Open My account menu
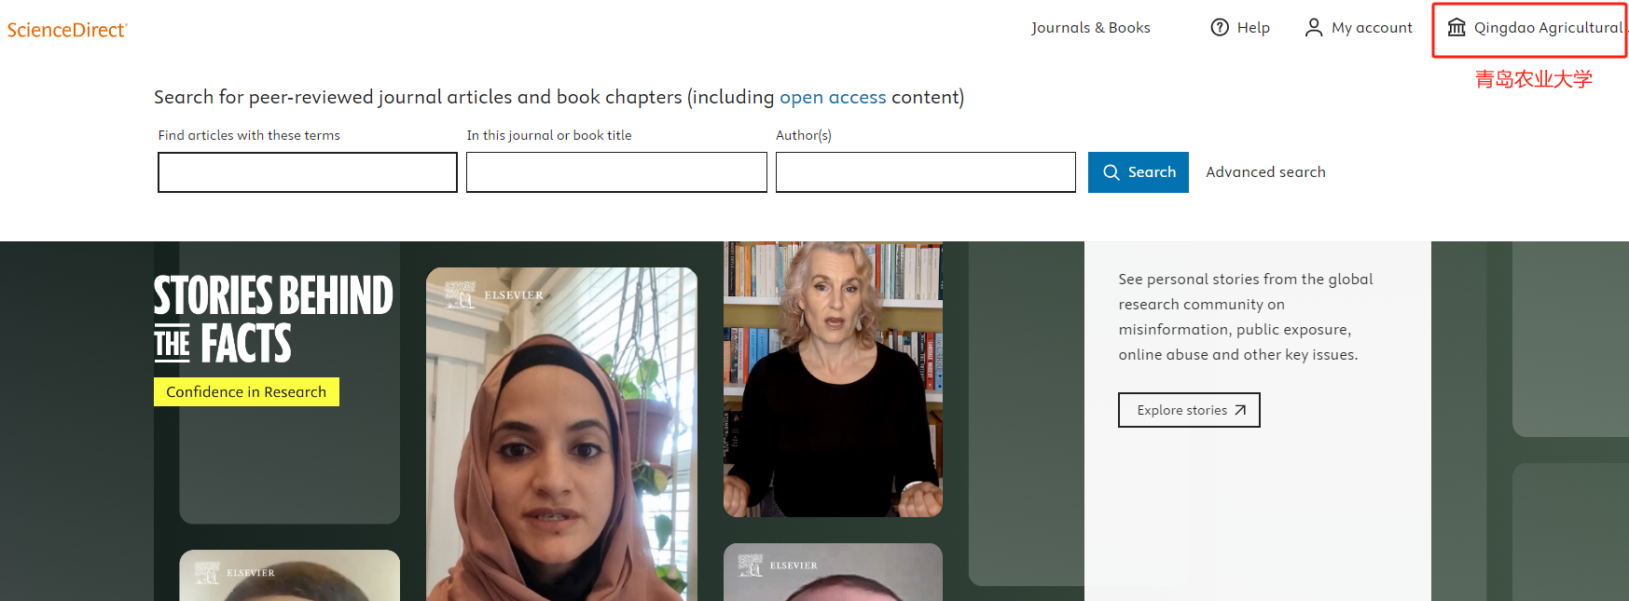The height and width of the screenshot is (601, 1629). pyautogui.click(x=1359, y=27)
